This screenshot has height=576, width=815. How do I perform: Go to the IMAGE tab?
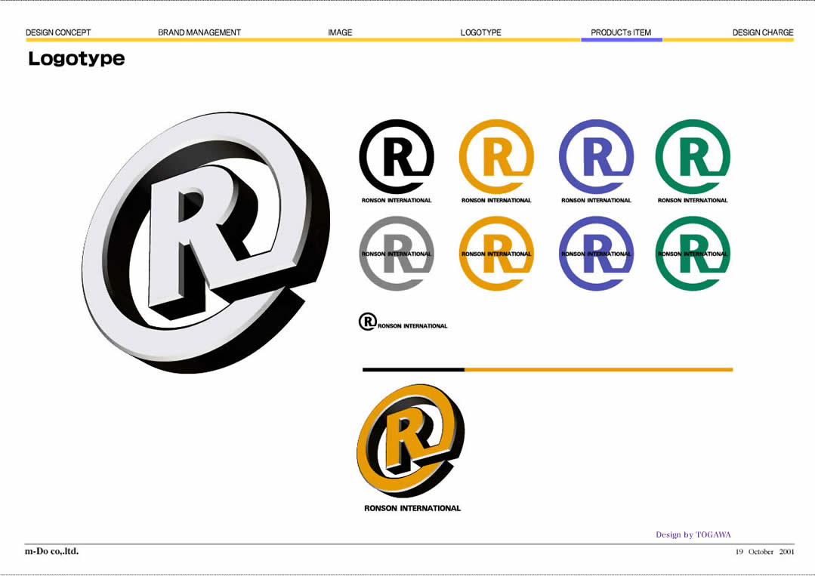pyautogui.click(x=340, y=32)
